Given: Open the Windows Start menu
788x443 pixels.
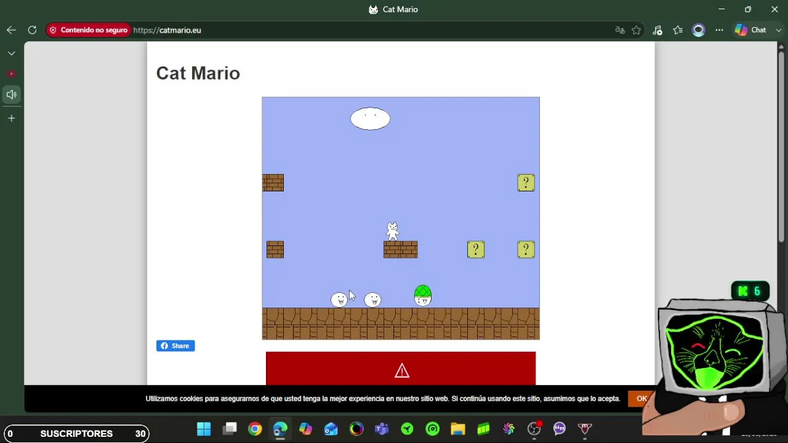Looking at the screenshot, I should coord(204,429).
